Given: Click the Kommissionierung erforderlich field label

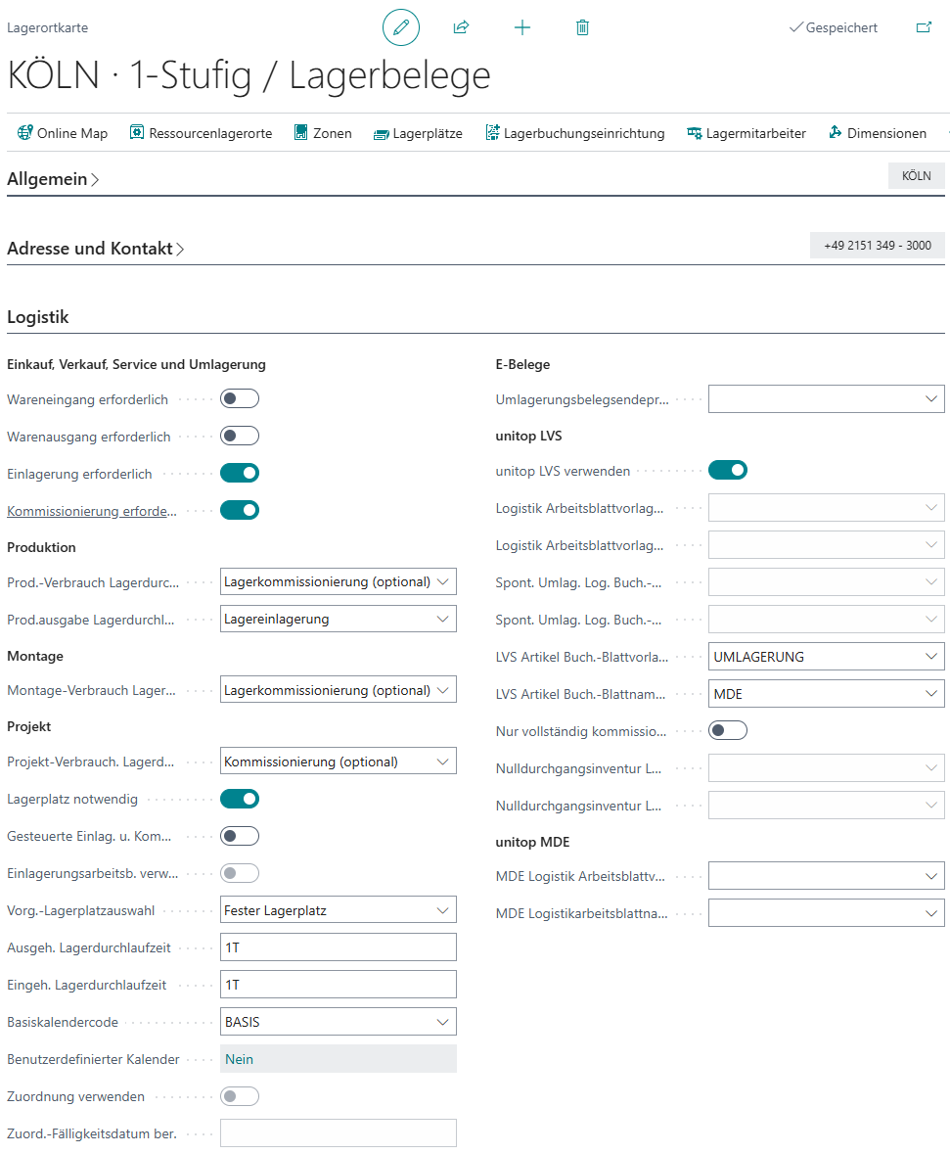Looking at the screenshot, I should pyautogui.click(x=93, y=511).
